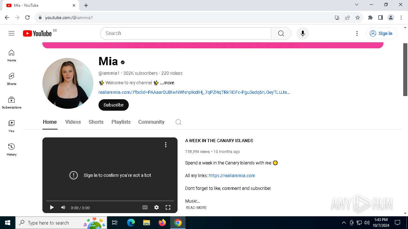Toggle video subtitles (CC)
The width and height of the screenshot is (408, 229).
coord(145,207)
